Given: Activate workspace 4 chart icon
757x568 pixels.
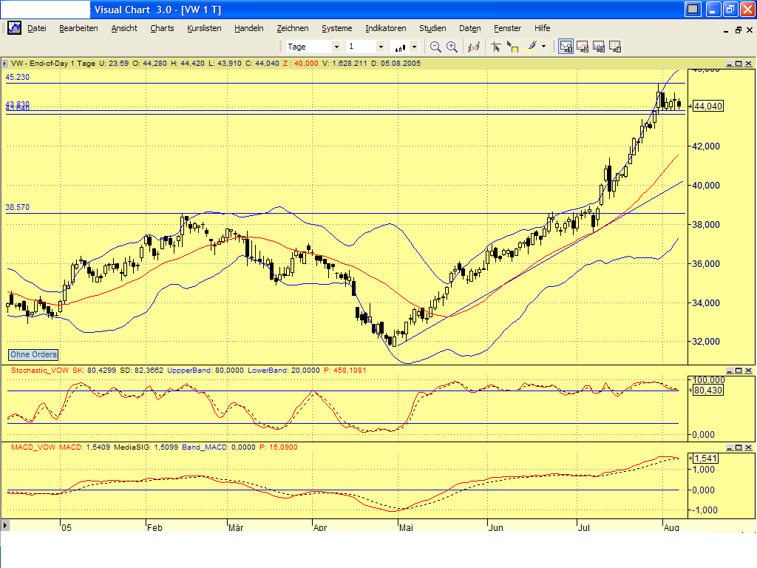Looking at the screenshot, I should (614, 47).
